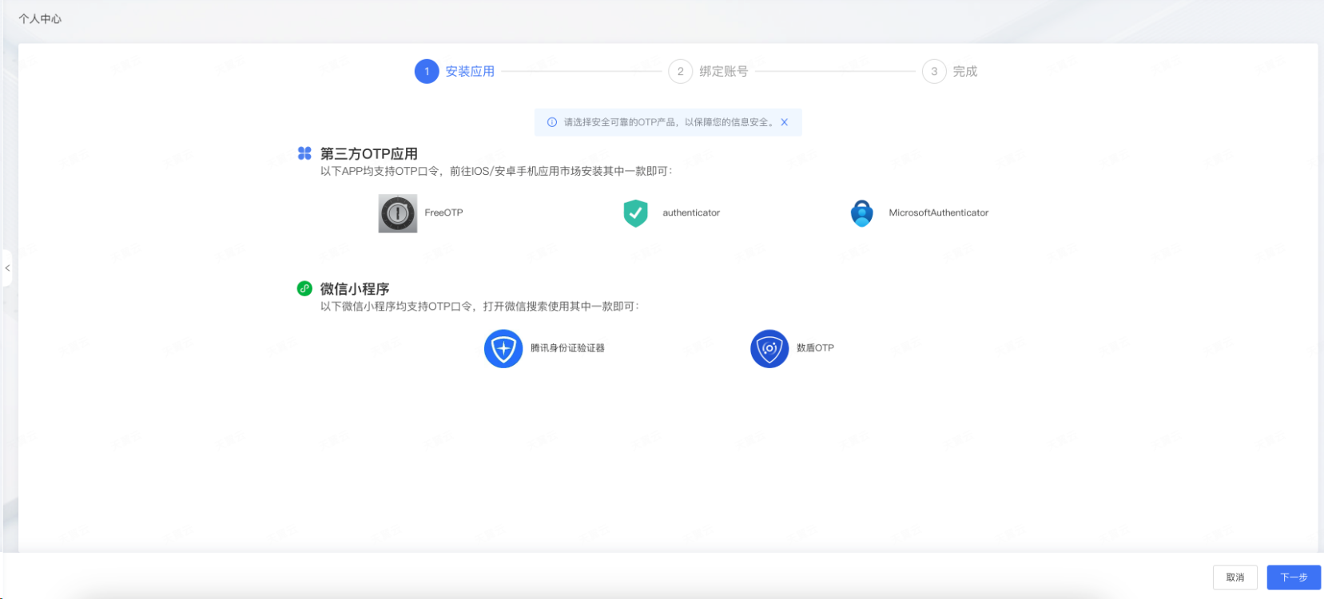Screen dimensions: 1324x599
Task: Click the 腾讯身份证验证器 label text
Action: coord(567,348)
